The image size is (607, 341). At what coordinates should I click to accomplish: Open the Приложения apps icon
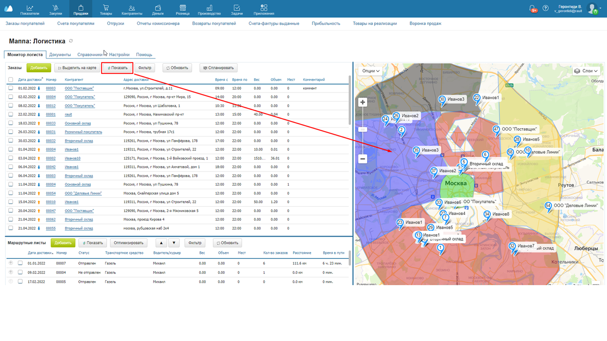pos(264,8)
